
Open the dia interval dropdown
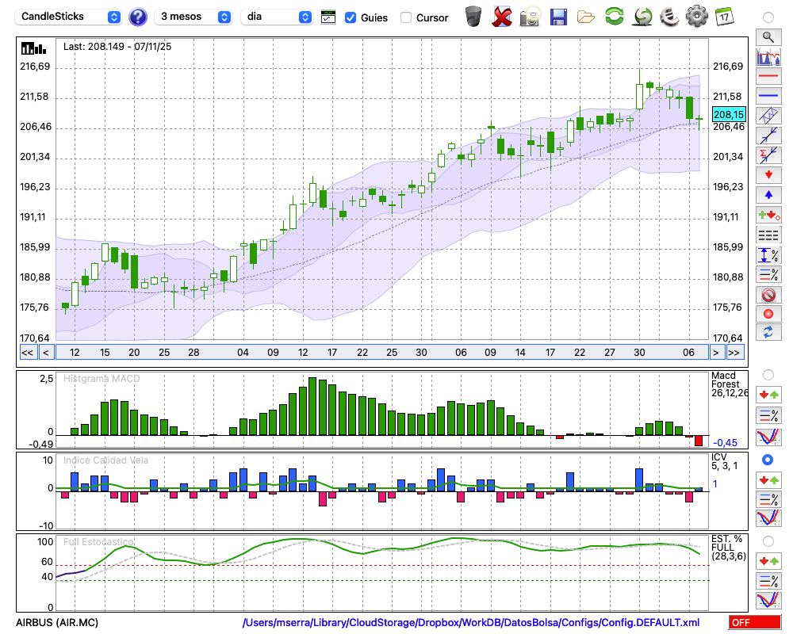pos(277,17)
